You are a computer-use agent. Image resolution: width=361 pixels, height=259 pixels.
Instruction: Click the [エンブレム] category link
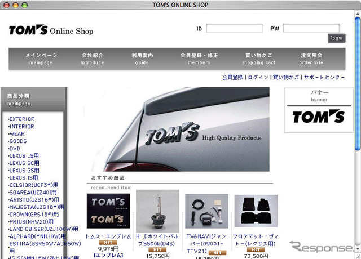(108, 256)
